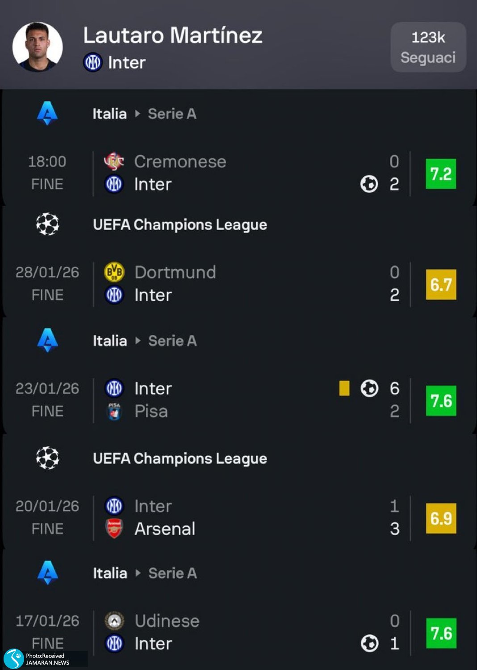Screen dimensions: 477x670
Task: Open the 7.6 rating for Inter vs Pisa
Action: [x=441, y=401]
